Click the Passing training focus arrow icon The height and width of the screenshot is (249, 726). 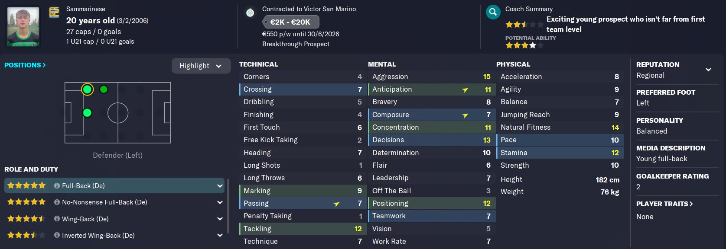coord(336,204)
